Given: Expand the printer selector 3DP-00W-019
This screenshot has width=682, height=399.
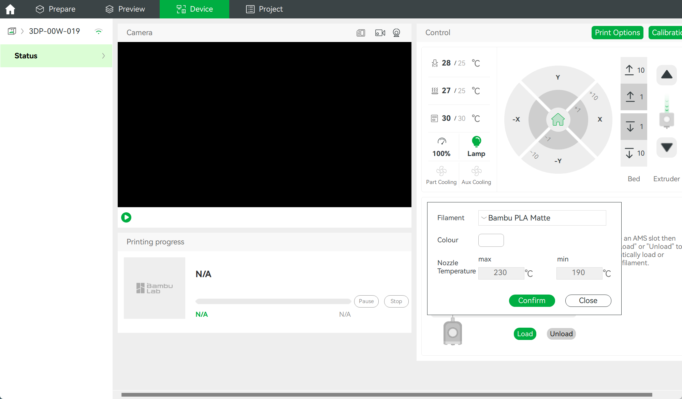Looking at the screenshot, I should 54,31.
